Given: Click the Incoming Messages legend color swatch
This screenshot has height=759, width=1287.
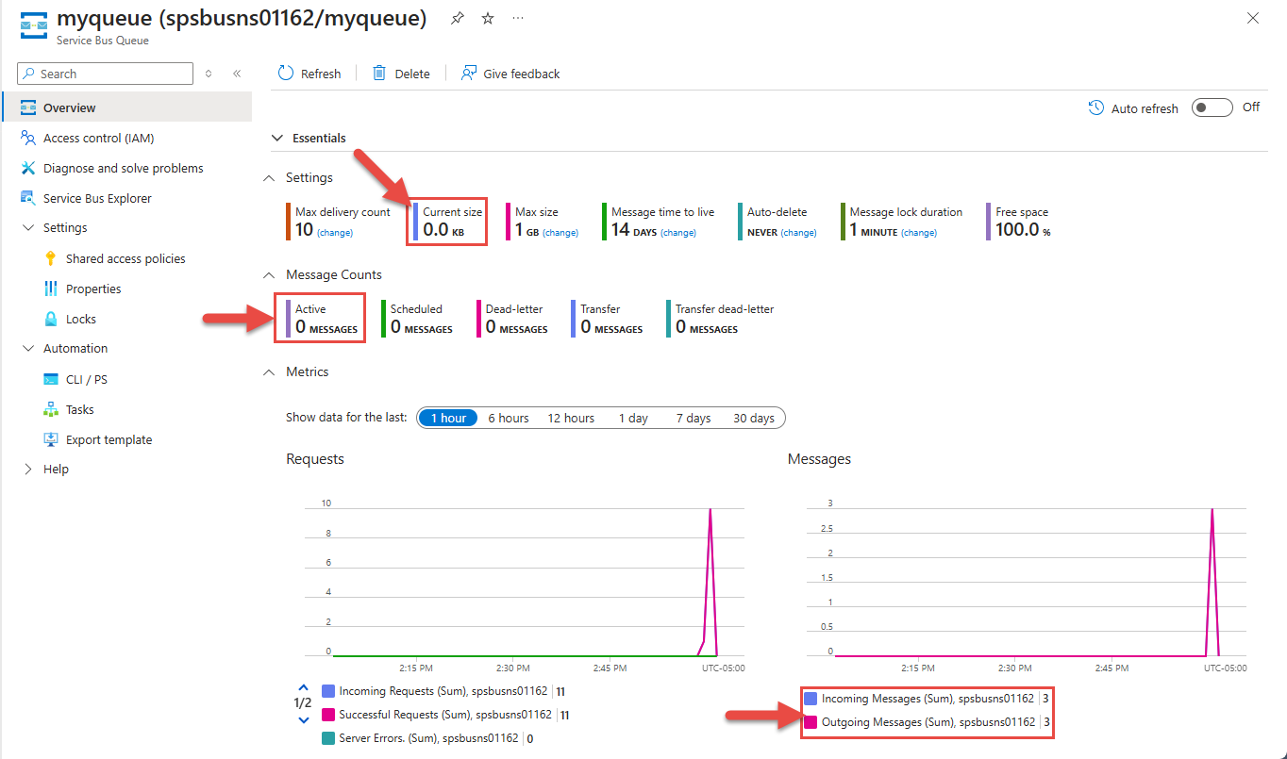Looking at the screenshot, I should click(x=811, y=699).
